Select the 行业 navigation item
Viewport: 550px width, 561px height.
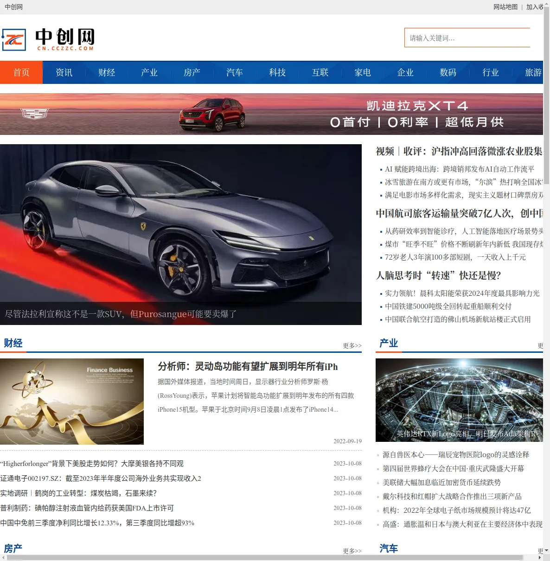click(x=491, y=72)
